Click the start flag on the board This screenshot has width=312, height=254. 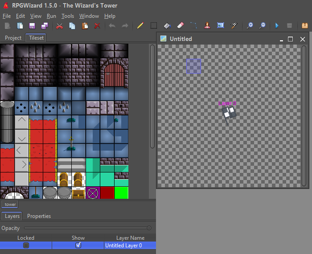coord(228,115)
